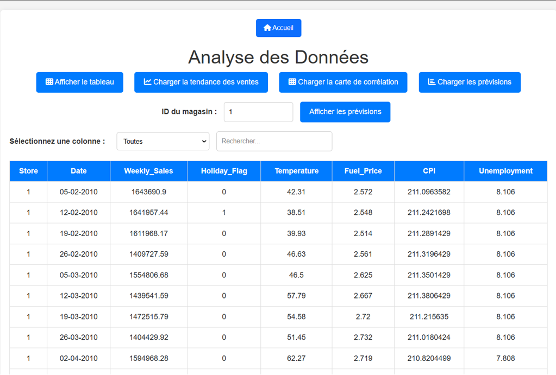This screenshot has width=556, height=375.
Task: Click the temperature value 46.63
Action: pos(296,254)
